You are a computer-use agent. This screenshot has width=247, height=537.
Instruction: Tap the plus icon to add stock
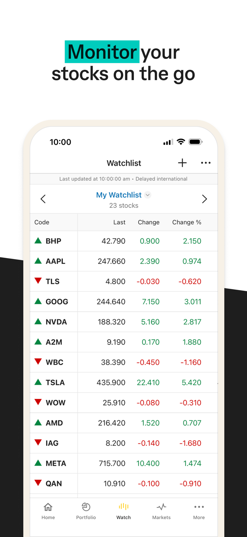pos(182,163)
